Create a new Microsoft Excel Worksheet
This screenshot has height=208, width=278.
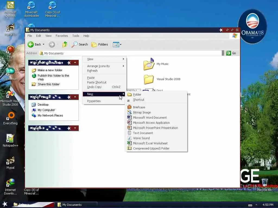tap(156, 143)
